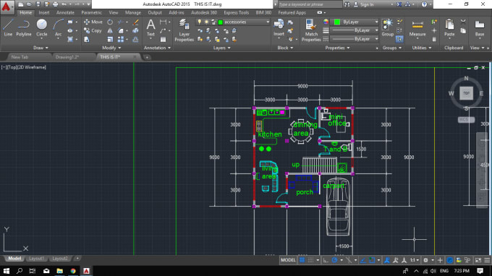Switch to the Drawing1.2 file tab
The image size is (492, 276).
pos(67,57)
